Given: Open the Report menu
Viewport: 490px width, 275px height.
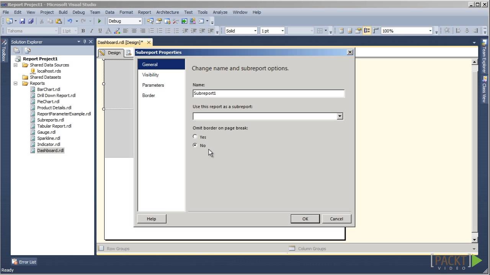Looking at the screenshot, I should pos(144,12).
